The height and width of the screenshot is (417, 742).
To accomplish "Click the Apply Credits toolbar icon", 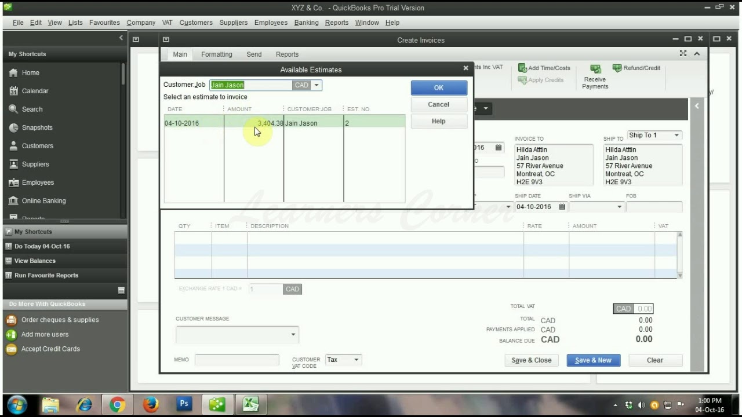I will (x=522, y=80).
